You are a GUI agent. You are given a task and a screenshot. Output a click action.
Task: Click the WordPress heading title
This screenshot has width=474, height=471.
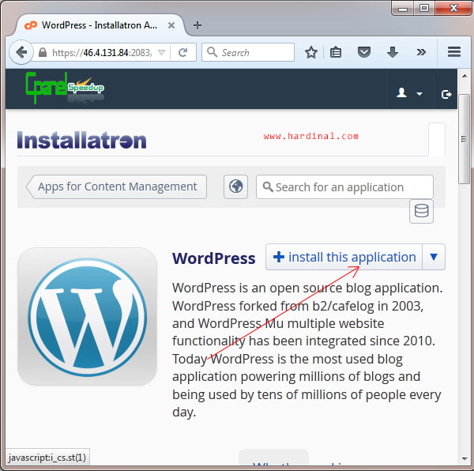[214, 258]
